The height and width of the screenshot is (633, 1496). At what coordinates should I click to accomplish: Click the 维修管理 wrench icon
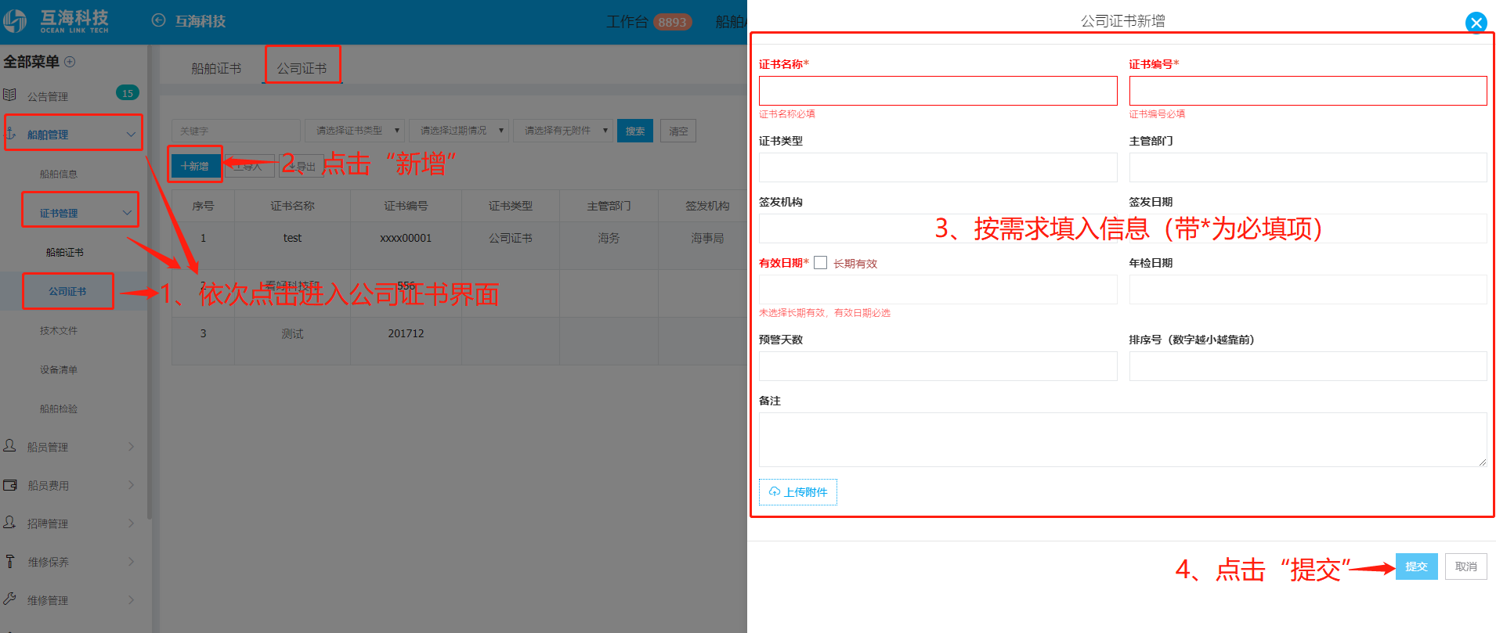tap(9, 599)
